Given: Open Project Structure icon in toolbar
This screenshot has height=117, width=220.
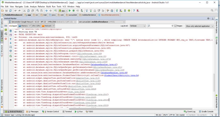Looking at the screenshot, I should 112,11.
